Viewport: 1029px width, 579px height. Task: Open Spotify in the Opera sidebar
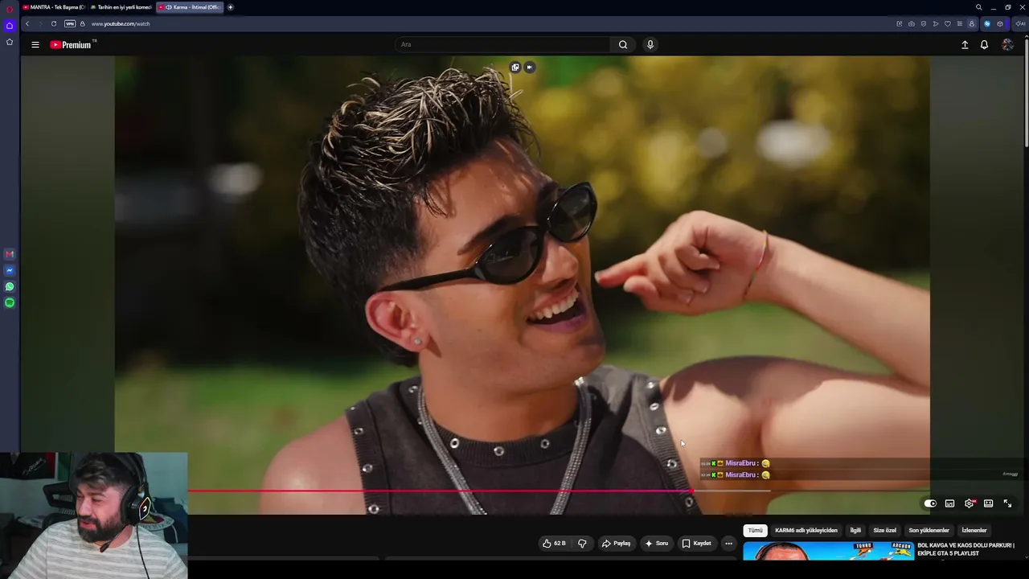[10, 302]
